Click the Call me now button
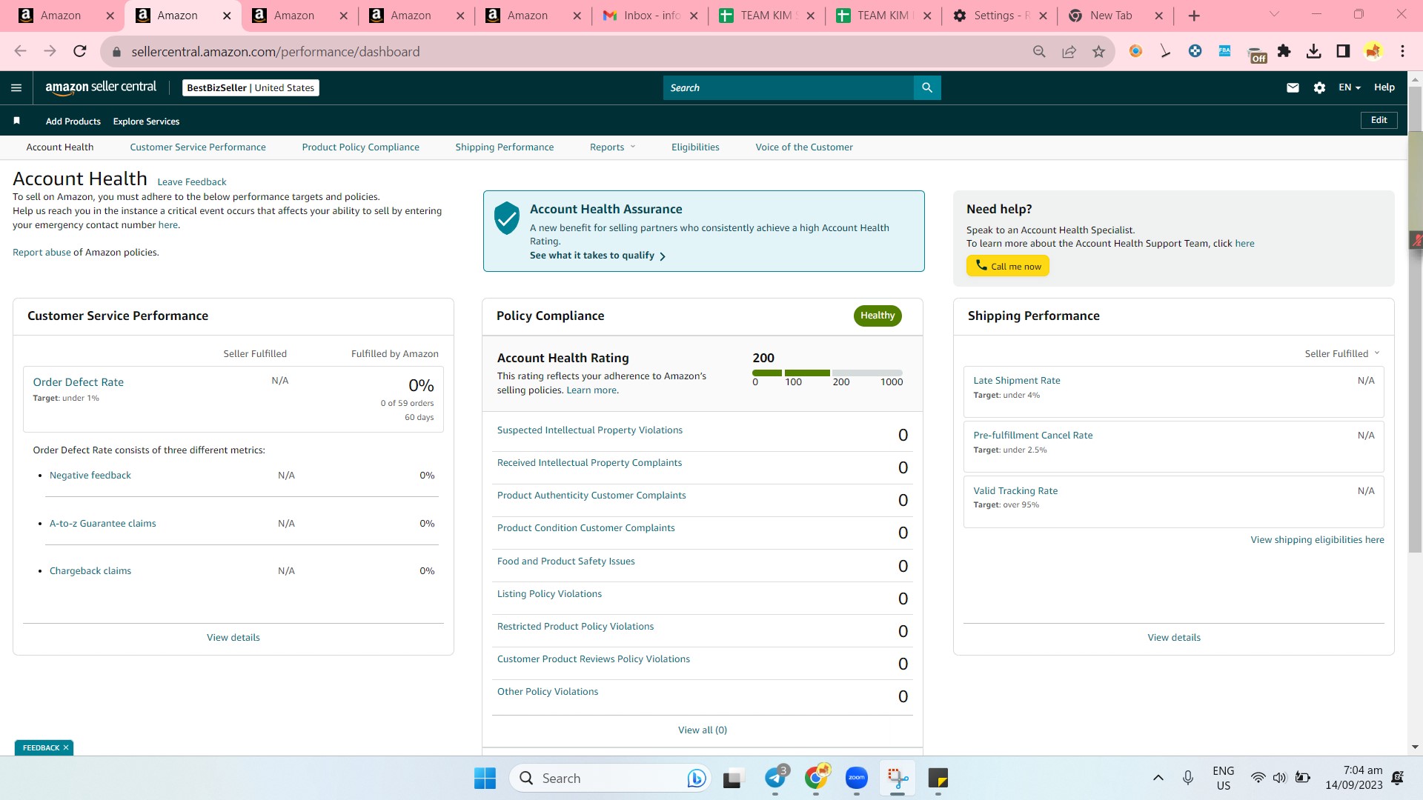1423x800 pixels. (1007, 266)
